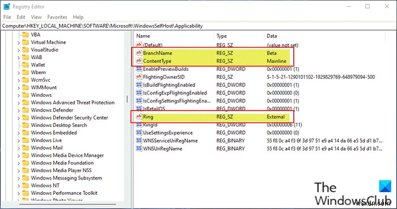Screen dimensions: 397x209
Task: Select the Windows Media Player NSS key
Action: click(61, 170)
